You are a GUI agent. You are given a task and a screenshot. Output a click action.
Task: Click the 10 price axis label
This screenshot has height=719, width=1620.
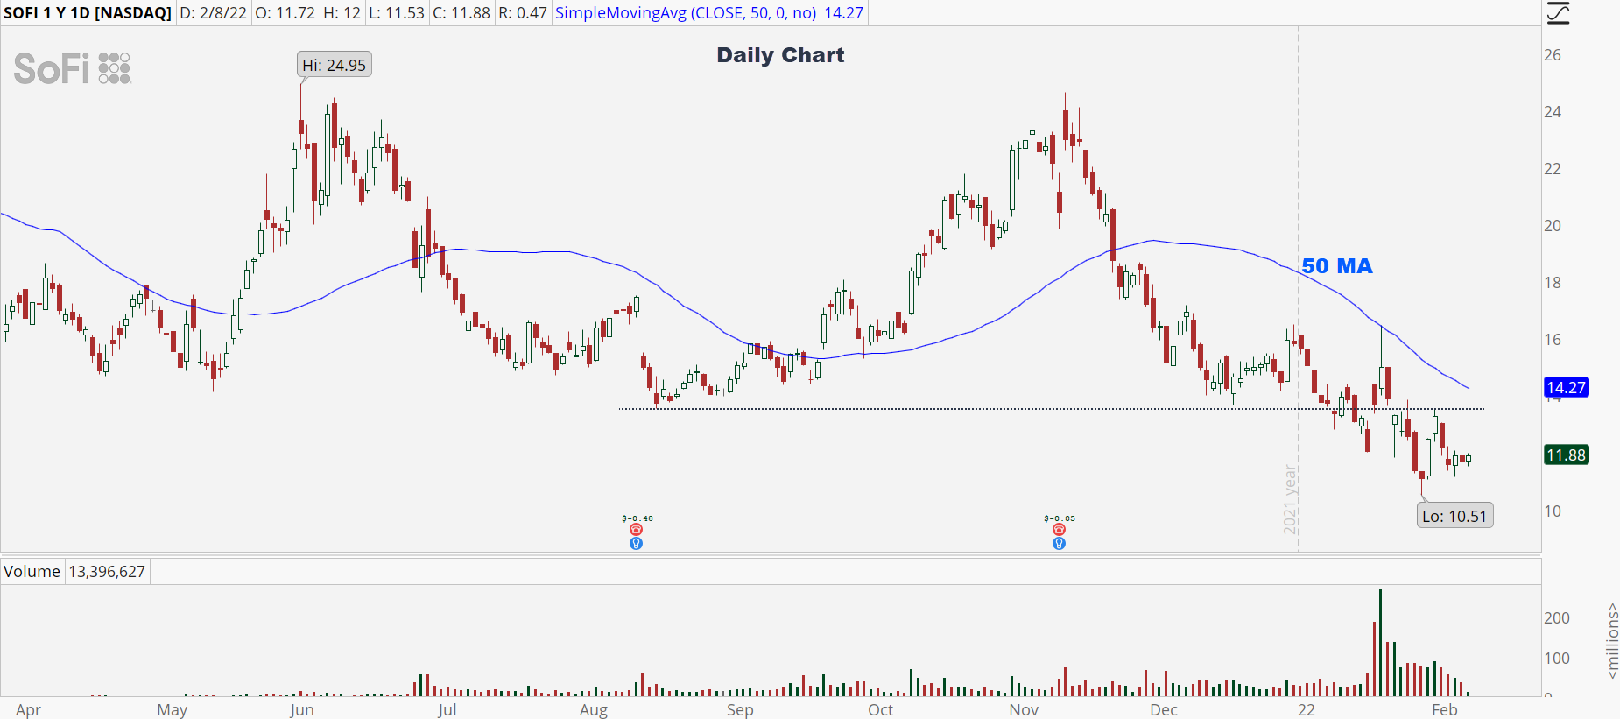click(1553, 511)
